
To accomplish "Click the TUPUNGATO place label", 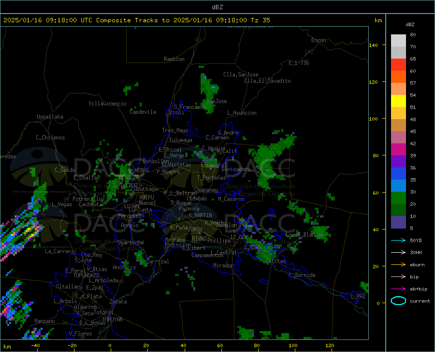I will point(87,275).
